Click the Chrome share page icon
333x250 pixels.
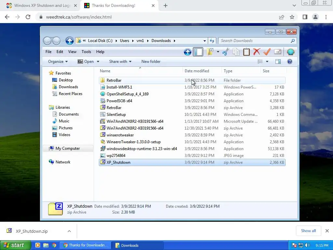pos(282,17)
